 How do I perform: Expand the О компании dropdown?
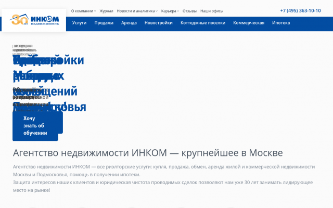[x=83, y=11]
